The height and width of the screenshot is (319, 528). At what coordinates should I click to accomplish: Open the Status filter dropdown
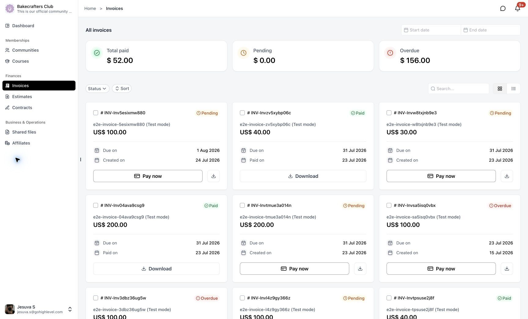click(97, 89)
